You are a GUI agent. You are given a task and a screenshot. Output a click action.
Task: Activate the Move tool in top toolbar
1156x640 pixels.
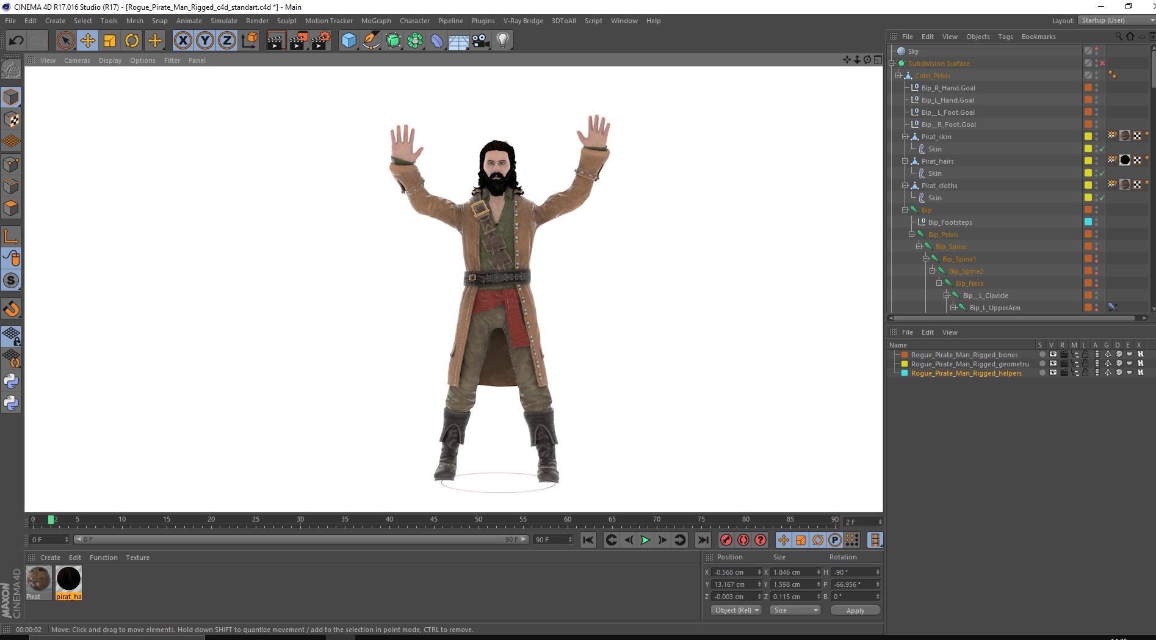tap(87, 41)
